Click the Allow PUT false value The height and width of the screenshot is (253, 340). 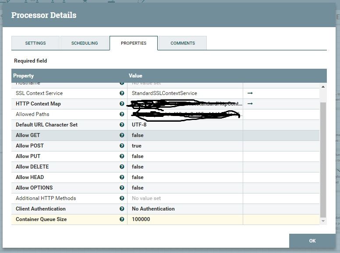click(138, 156)
